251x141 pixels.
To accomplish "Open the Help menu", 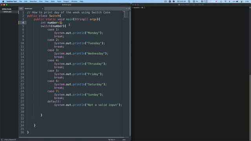I will coord(82,2).
